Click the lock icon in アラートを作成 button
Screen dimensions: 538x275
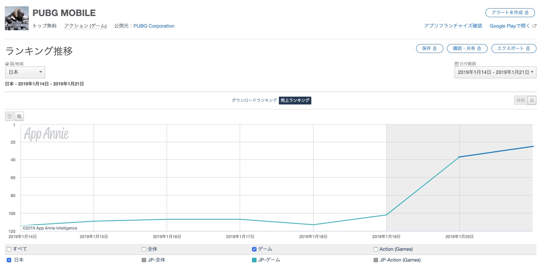526,13
